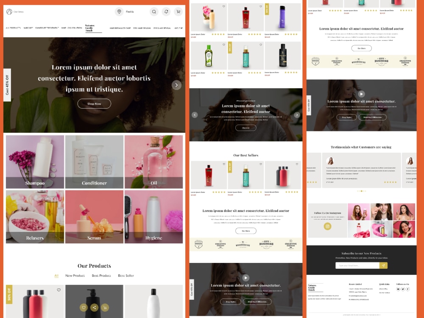Open the purple bottle product card with 50% Off ribbon
424x318 pixels.
click(282, 17)
